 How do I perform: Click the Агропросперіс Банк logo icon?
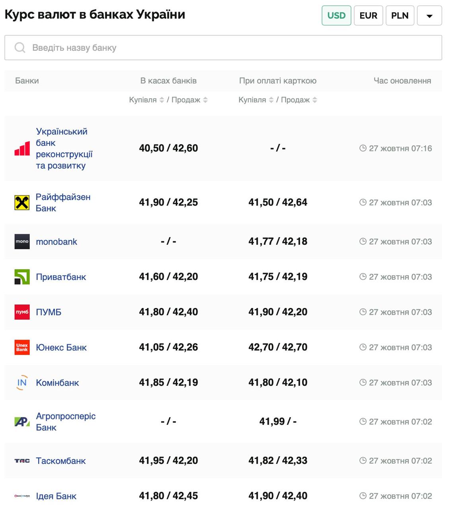pyautogui.click(x=22, y=421)
